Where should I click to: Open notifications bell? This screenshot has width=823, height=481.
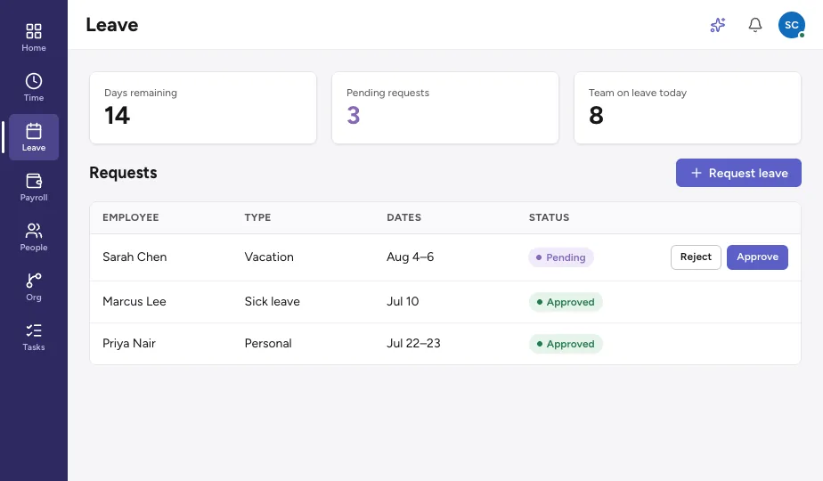tap(754, 25)
